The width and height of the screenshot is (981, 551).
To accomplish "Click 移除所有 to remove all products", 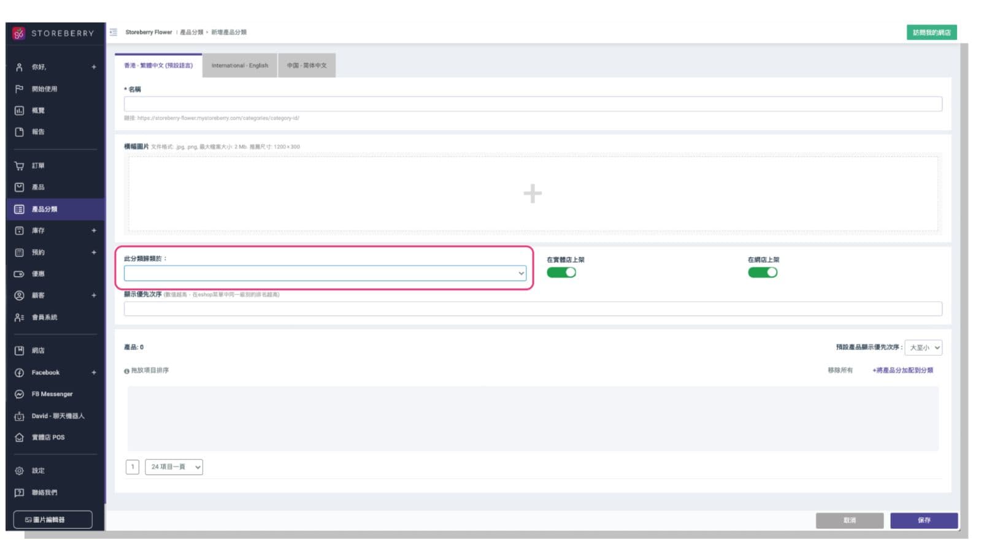I will click(840, 370).
